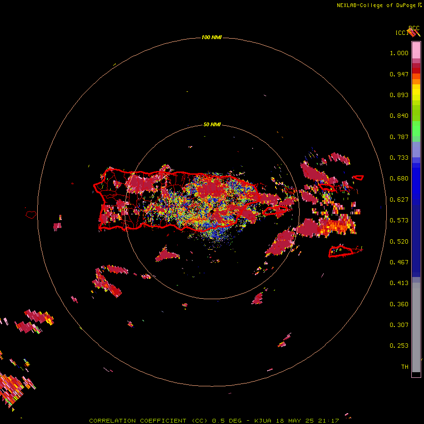Click the large island outline southeast near St. Croix
Screen dimensions: 424x424
pyautogui.click(x=345, y=251)
